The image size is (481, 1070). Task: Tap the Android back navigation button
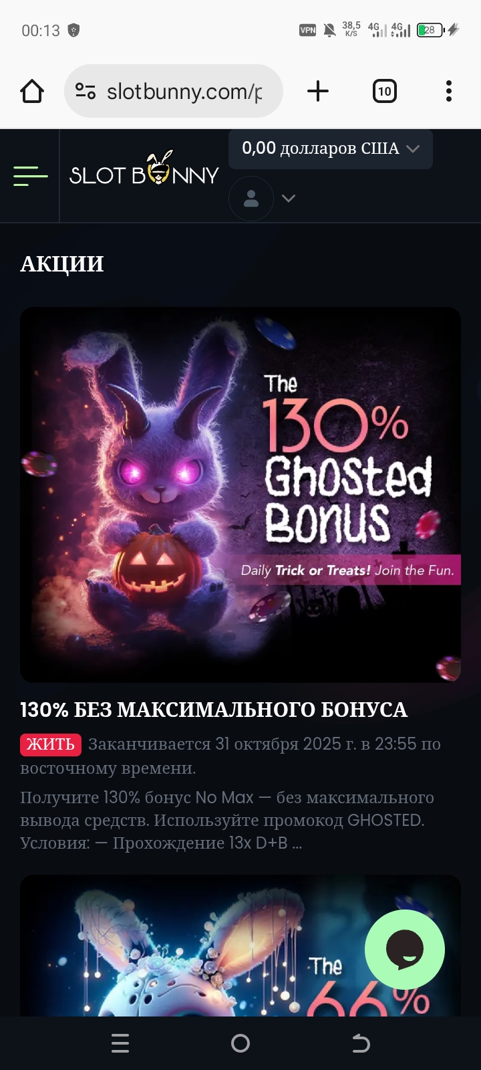click(361, 1043)
